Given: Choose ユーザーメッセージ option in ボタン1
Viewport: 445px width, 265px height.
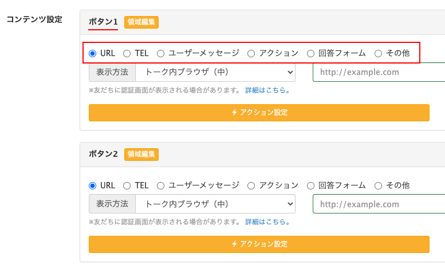Looking at the screenshot, I should (160, 53).
